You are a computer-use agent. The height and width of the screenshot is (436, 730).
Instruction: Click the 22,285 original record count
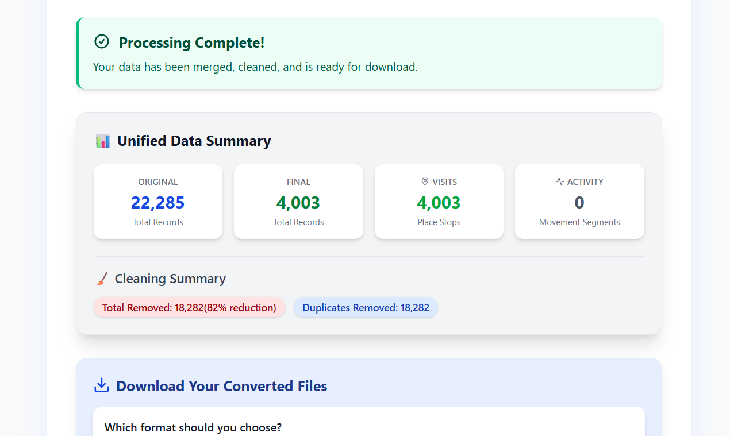pyautogui.click(x=157, y=202)
